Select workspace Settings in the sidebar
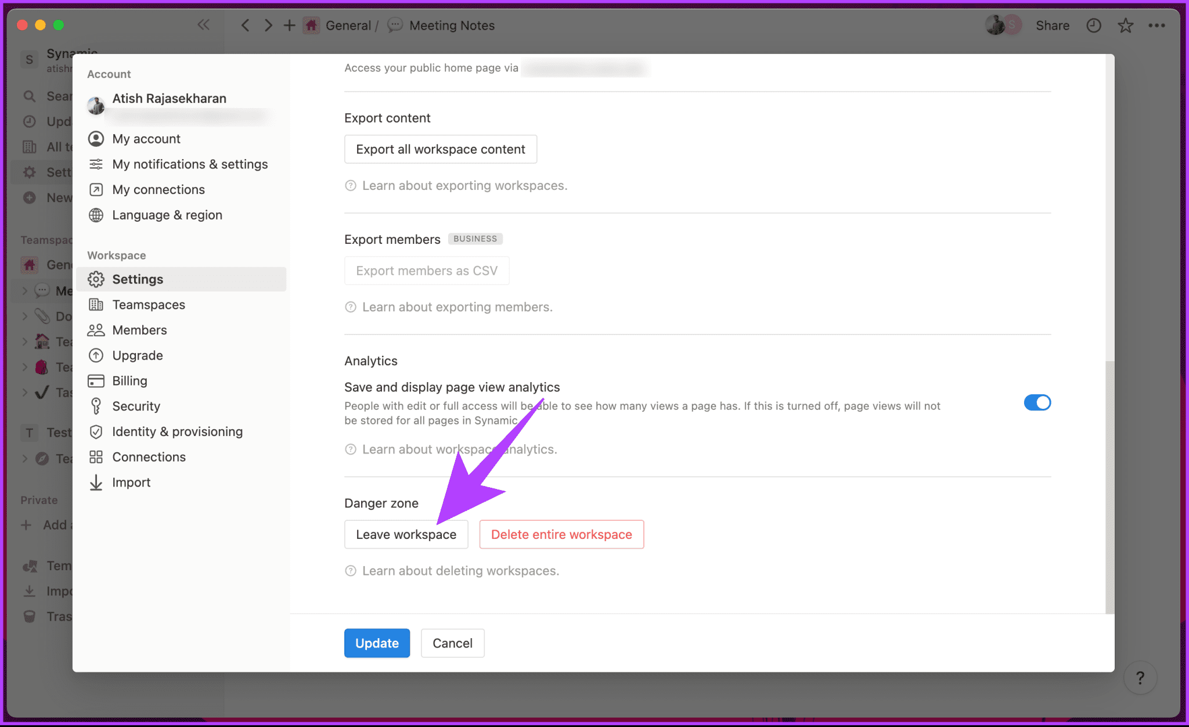1189x727 pixels. click(181, 279)
